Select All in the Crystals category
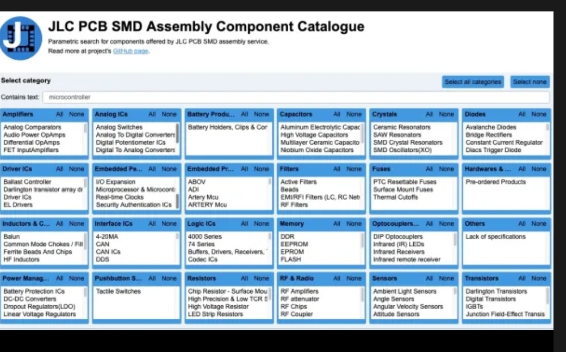This screenshot has width=566, height=352. point(429,114)
